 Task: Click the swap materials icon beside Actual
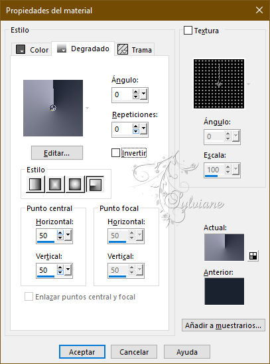(x=253, y=256)
